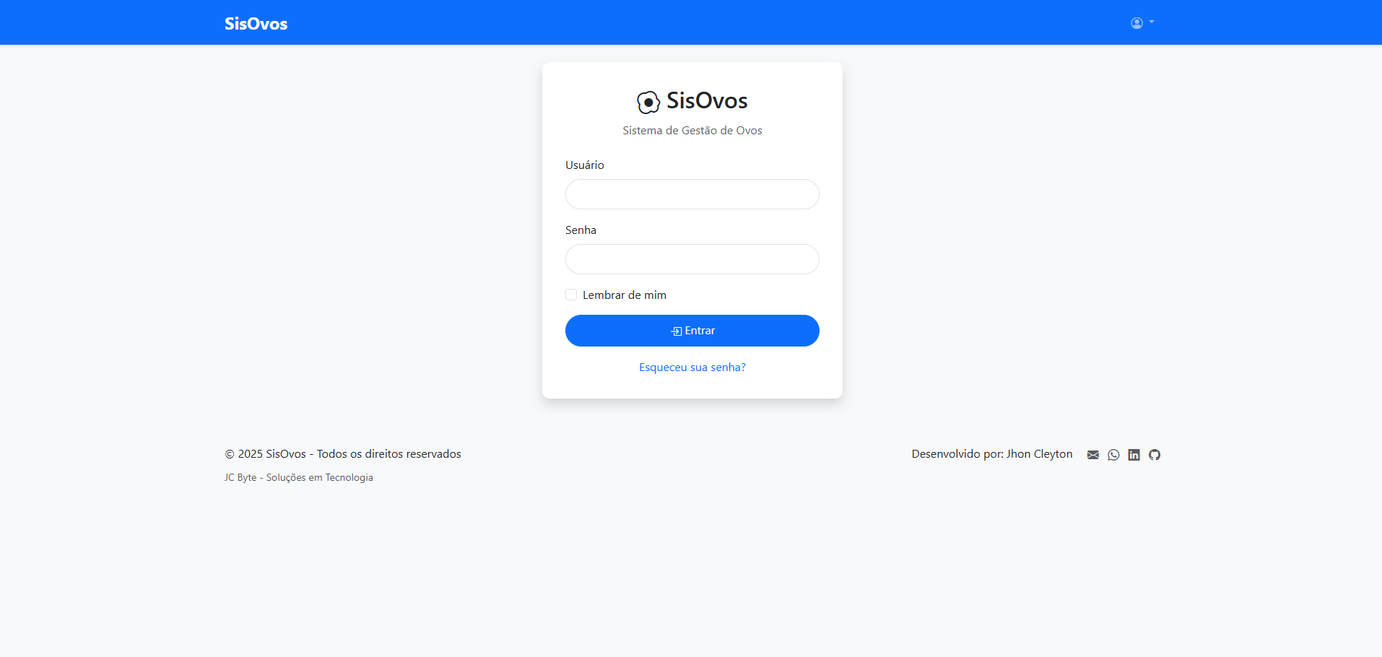Click the login arrow icon inside Entrar
Viewport: 1382px width, 657px height.
coord(677,331)
